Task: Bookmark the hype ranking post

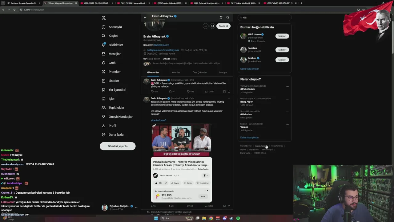Action: click(x=224, y=206)
